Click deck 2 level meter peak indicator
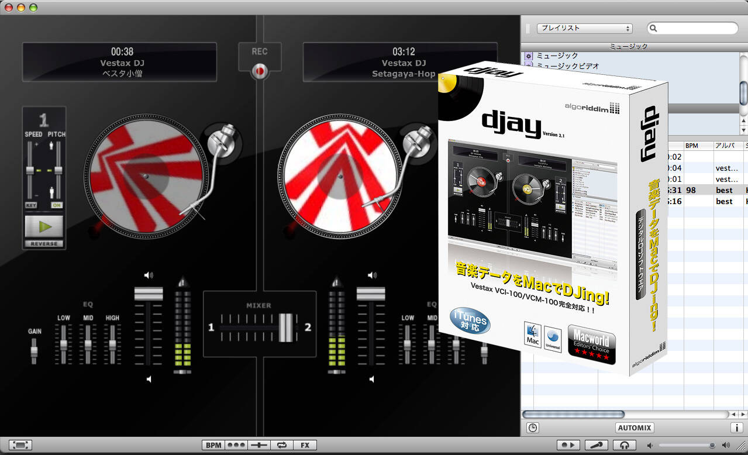 336,281
